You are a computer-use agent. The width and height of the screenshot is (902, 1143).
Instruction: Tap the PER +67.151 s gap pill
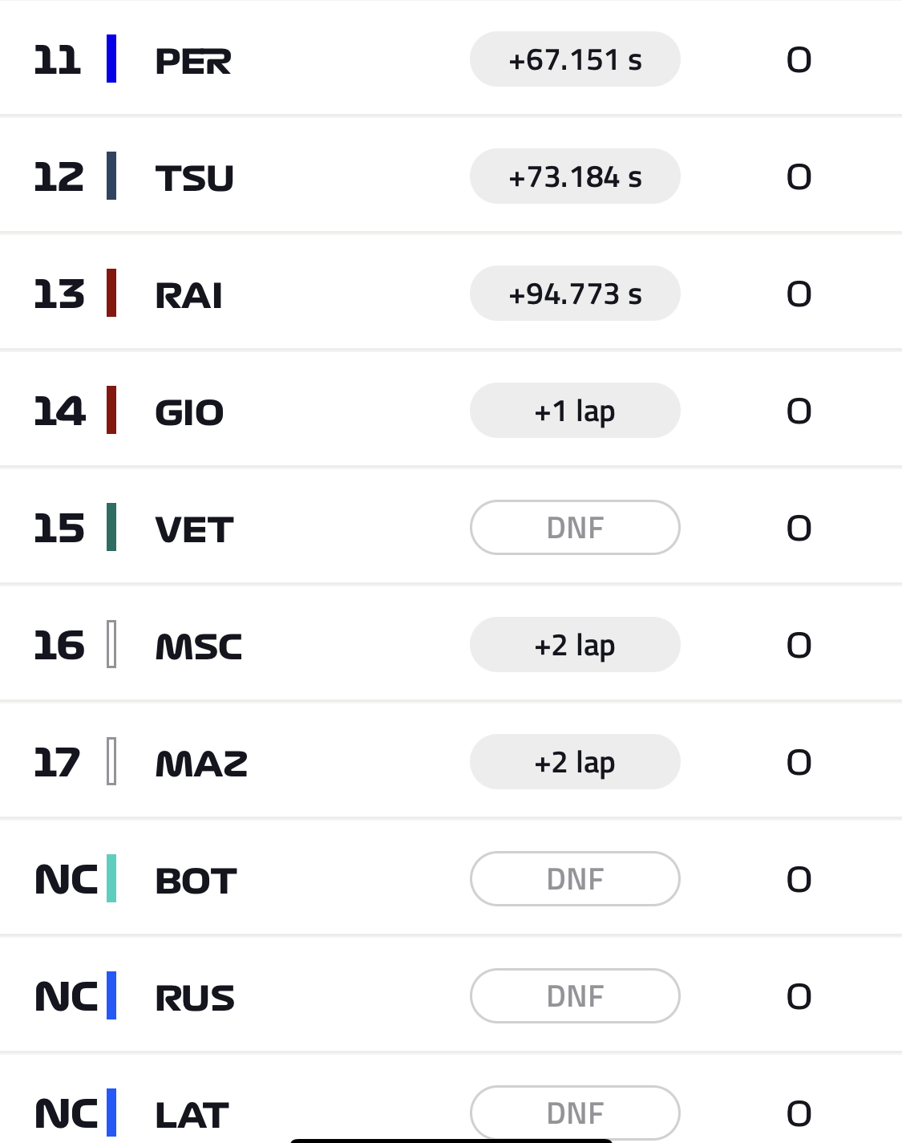tap(575, 59)
